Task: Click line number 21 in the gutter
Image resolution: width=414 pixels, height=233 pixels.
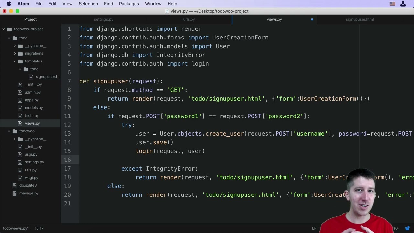Action: 67,204
